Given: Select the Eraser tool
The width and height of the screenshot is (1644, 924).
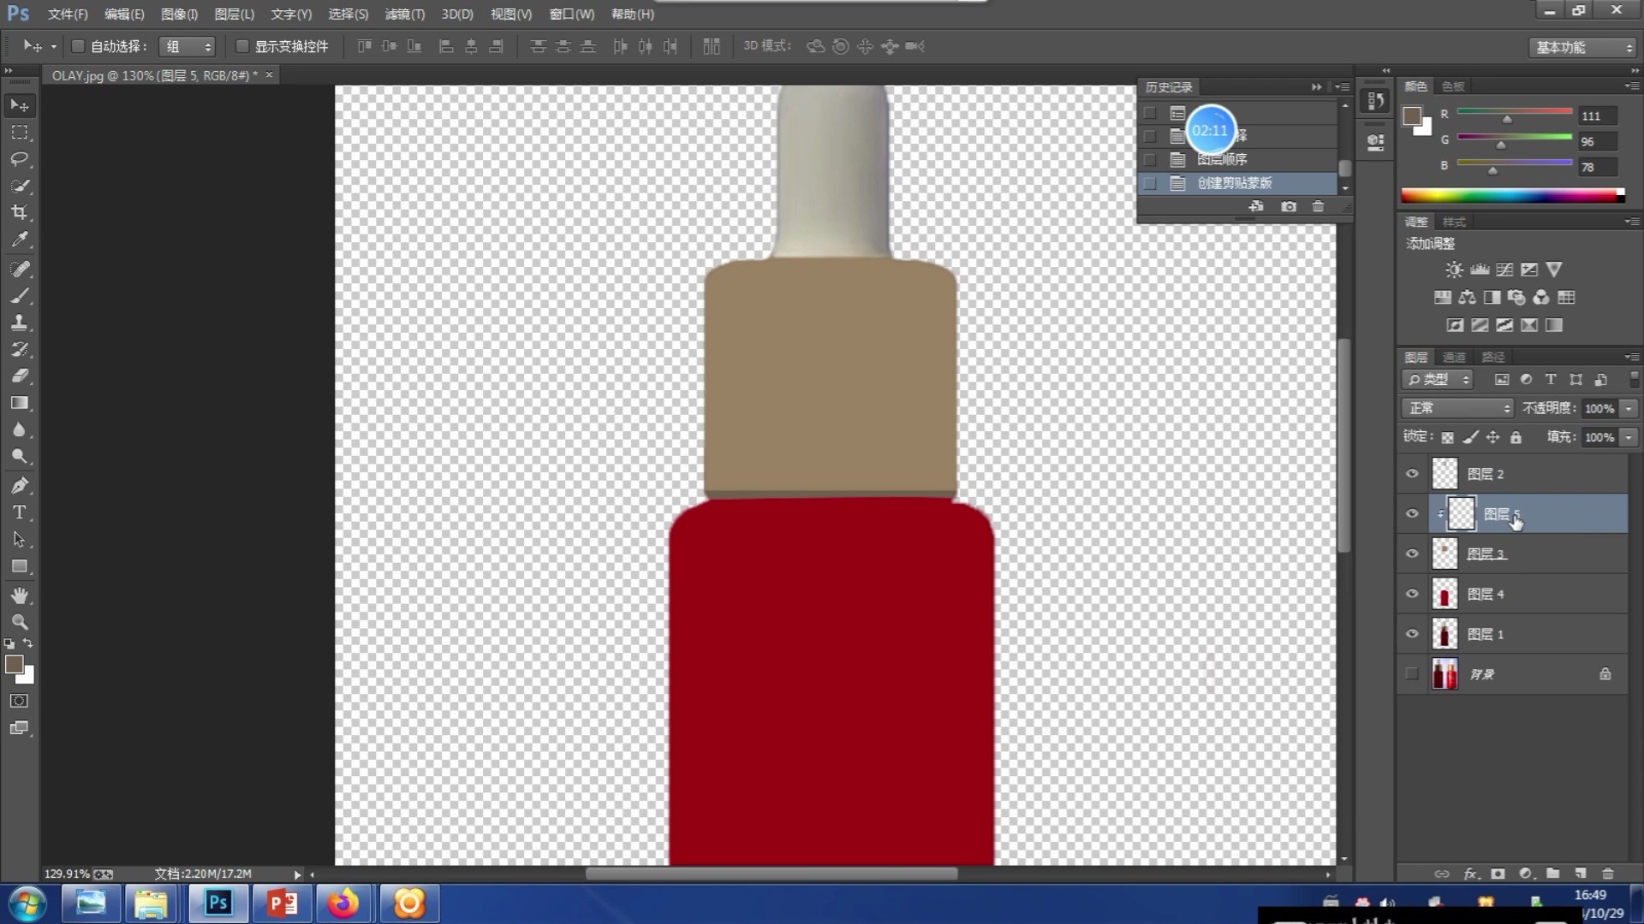Looking at the screenshot, I should click(20, 376).
